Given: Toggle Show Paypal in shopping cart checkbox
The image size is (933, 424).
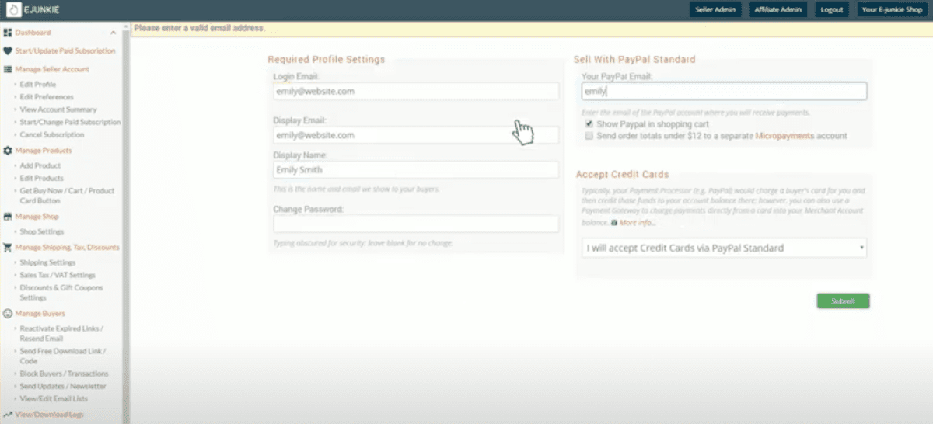Looking at the screenshot, I should point(589,124).
